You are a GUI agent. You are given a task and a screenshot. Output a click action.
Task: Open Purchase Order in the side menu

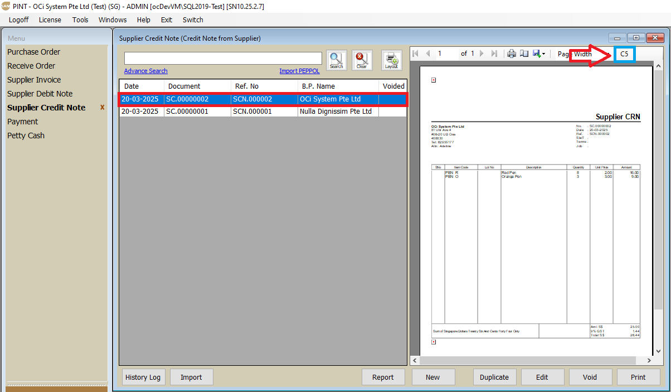[x=33, y=52]
